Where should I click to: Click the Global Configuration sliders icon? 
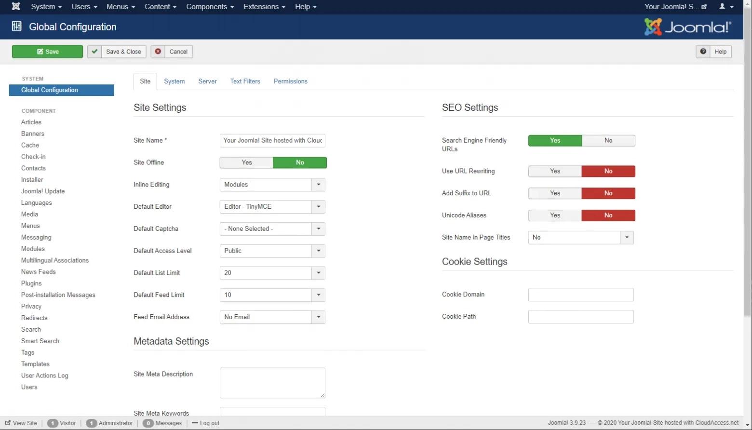[x=17, y=27]
